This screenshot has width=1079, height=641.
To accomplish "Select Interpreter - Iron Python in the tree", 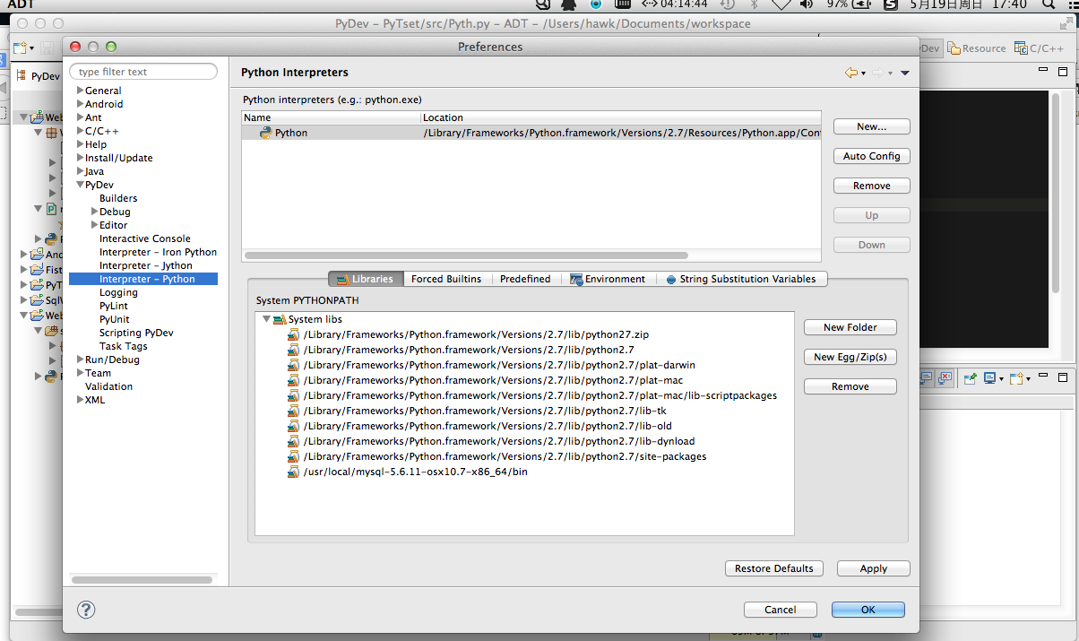I will coord(158,252).
